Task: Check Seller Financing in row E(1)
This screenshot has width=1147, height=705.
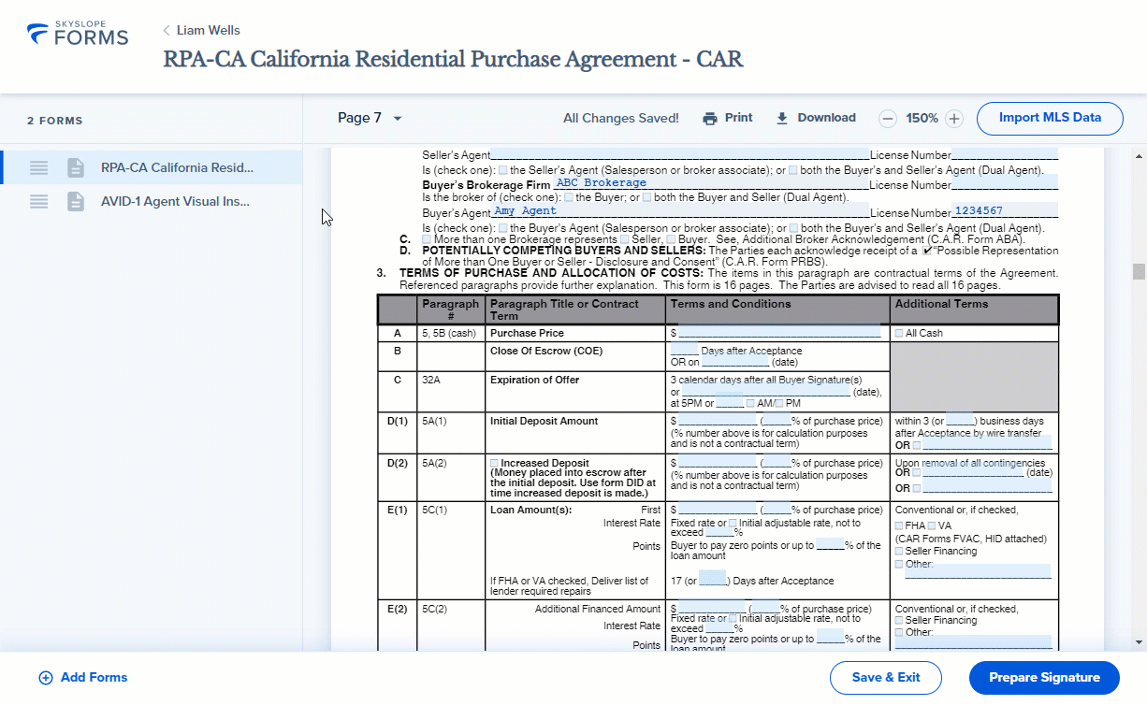Action: (x=899, y=551)
